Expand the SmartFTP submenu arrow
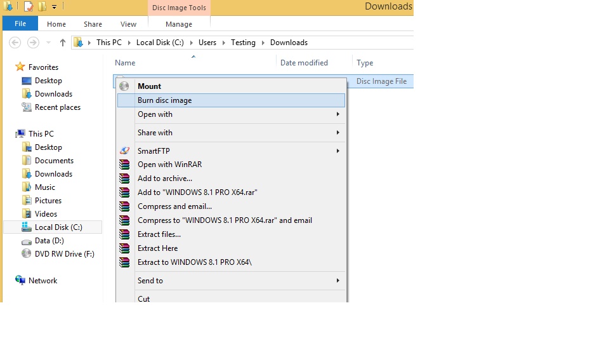Image resolution: width=609 pixels, height=343 pixels. [338, 151]
